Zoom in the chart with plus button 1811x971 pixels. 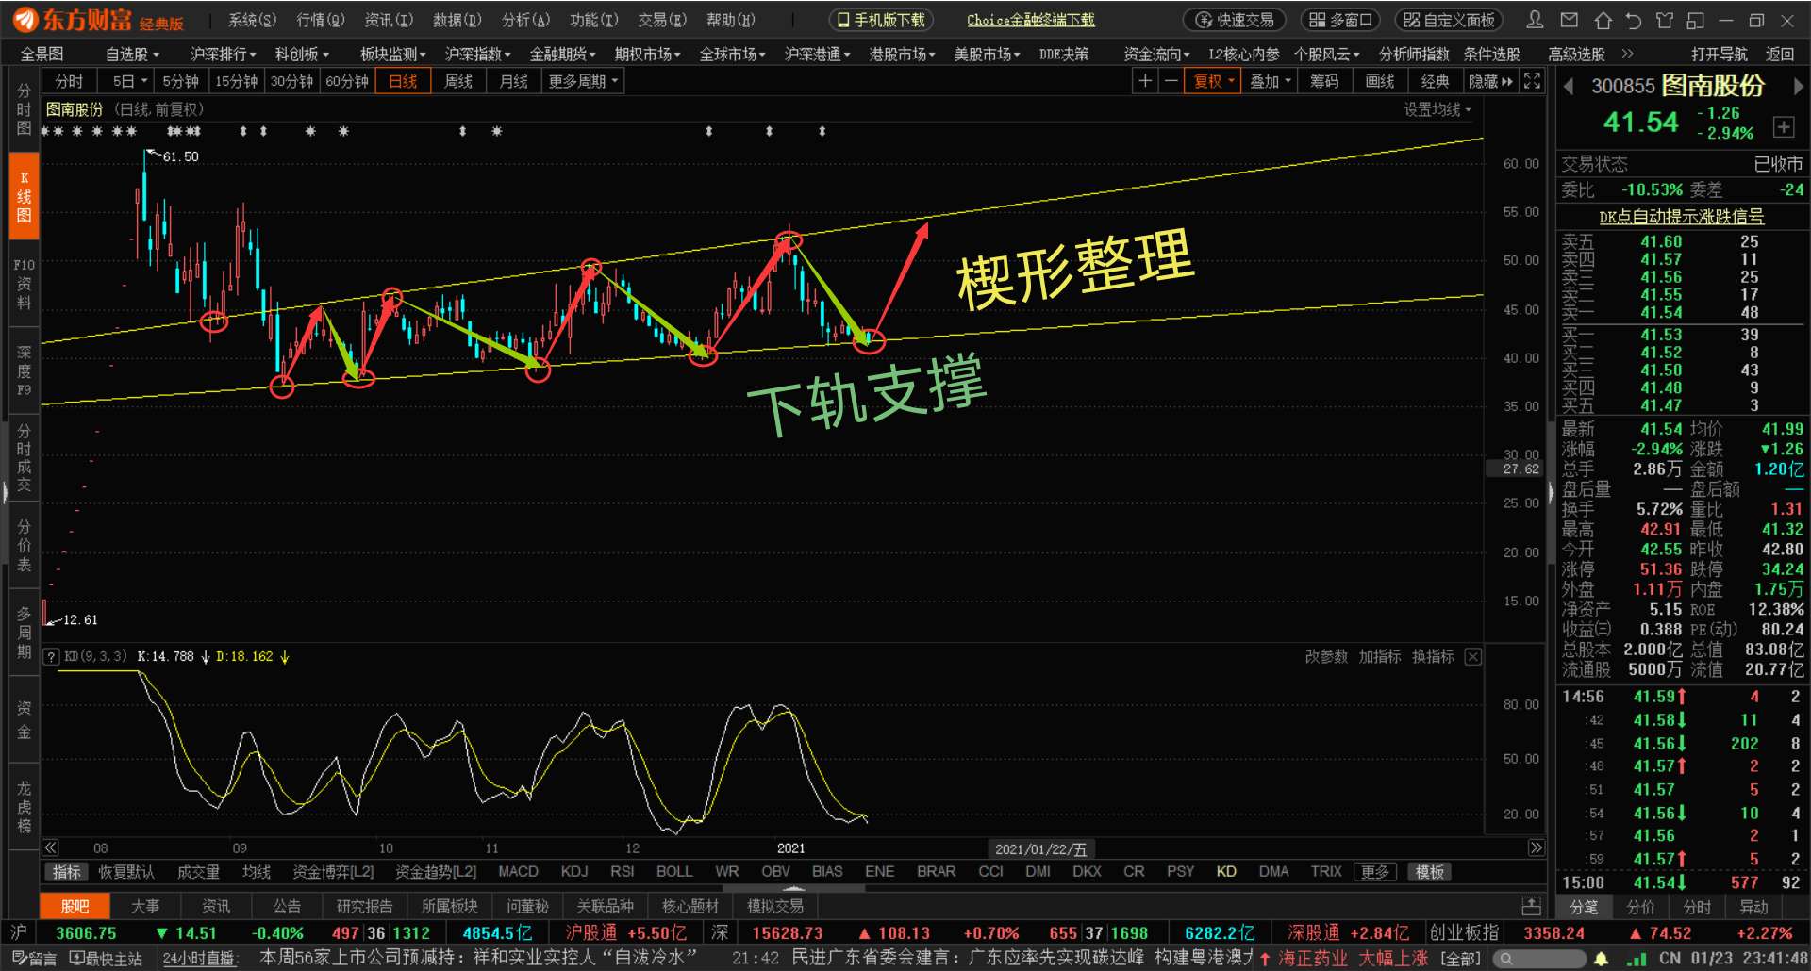pos(1145,81)
